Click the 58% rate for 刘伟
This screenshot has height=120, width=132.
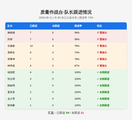tap(77, 39)
